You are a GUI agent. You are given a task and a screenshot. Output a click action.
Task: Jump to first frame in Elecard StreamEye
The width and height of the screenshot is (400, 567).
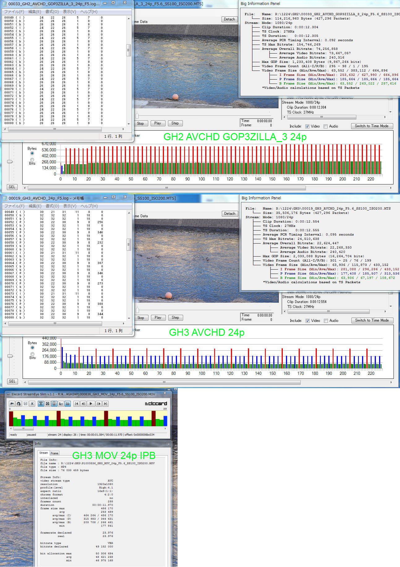77,404
